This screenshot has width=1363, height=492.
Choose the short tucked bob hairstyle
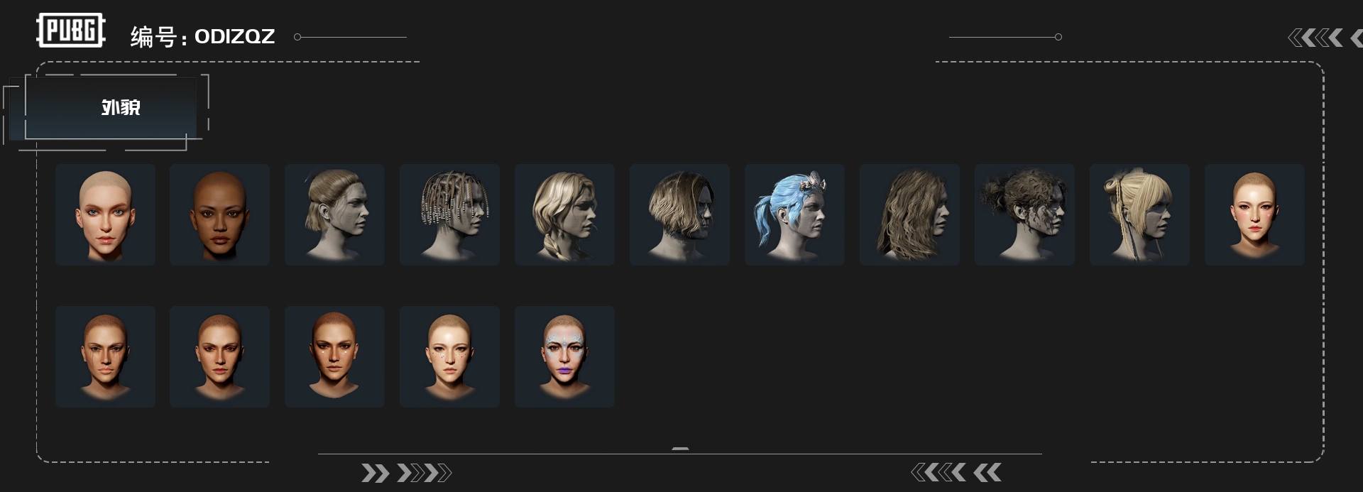pyautogui.click(x=335, y=214)
